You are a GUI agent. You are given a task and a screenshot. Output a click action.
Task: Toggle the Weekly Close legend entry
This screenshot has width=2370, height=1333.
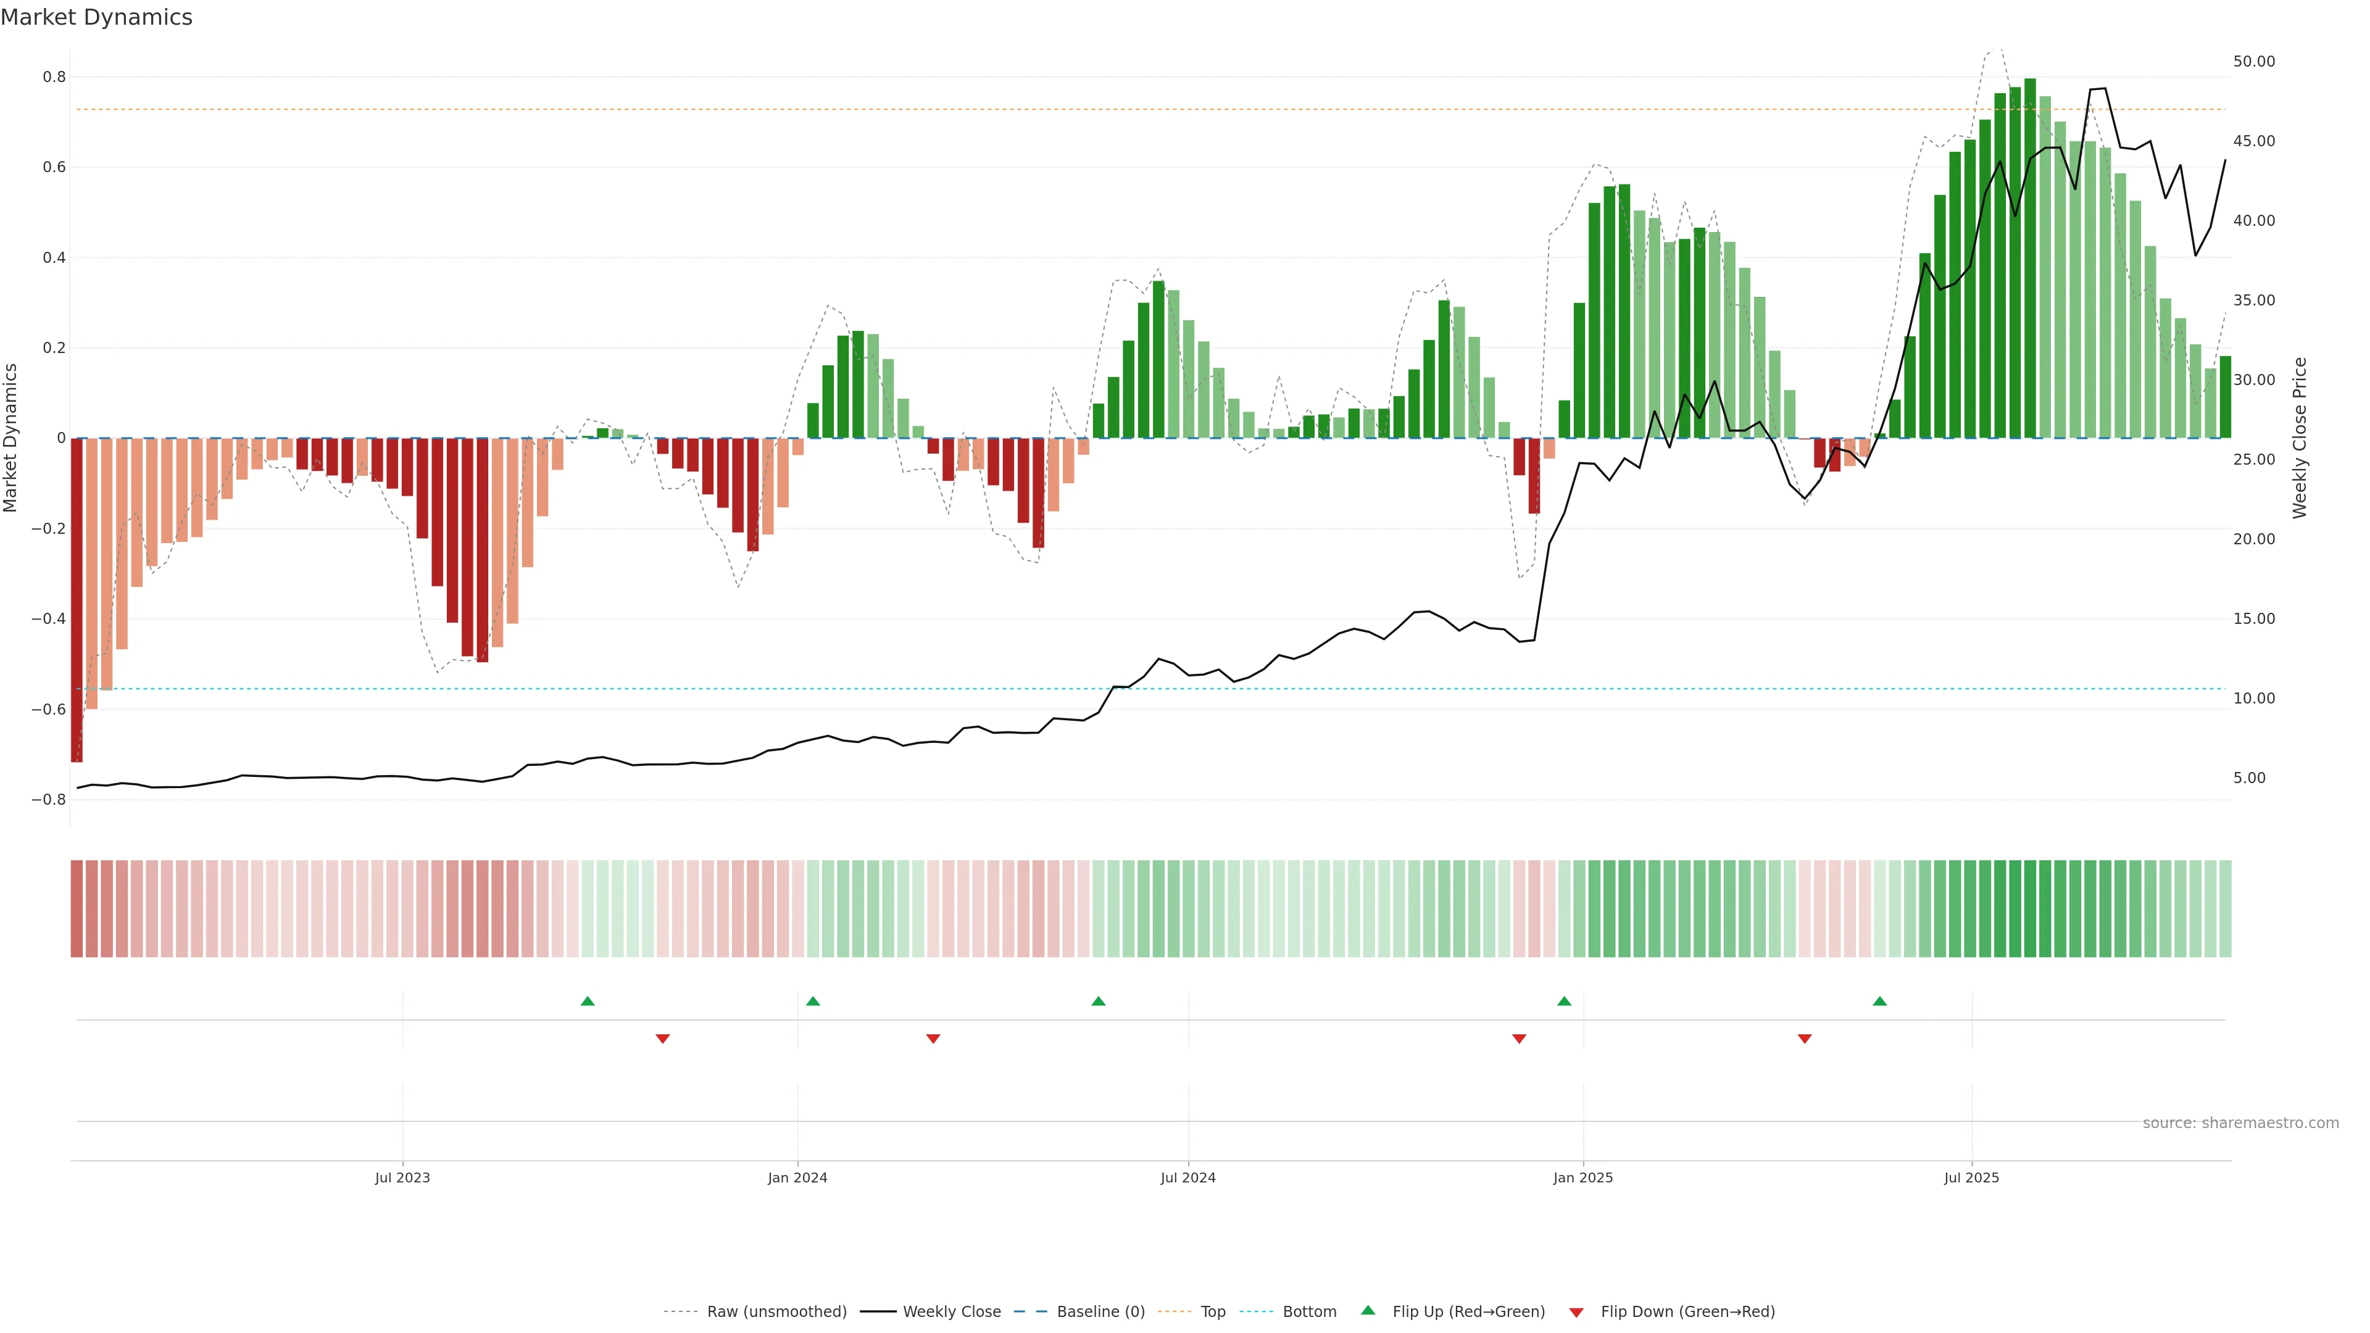(951, 1312)
